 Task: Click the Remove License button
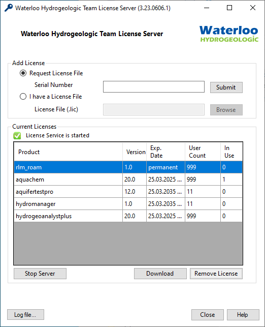tap(216, 274)
